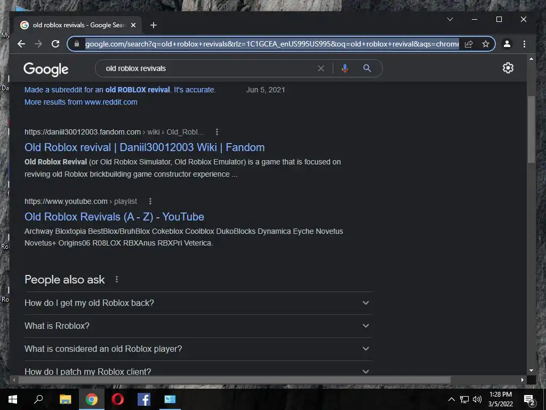Screen dimensions: 546x410
Task: Open Chrome's three-dot menu
Action: [x=525, y=44]
